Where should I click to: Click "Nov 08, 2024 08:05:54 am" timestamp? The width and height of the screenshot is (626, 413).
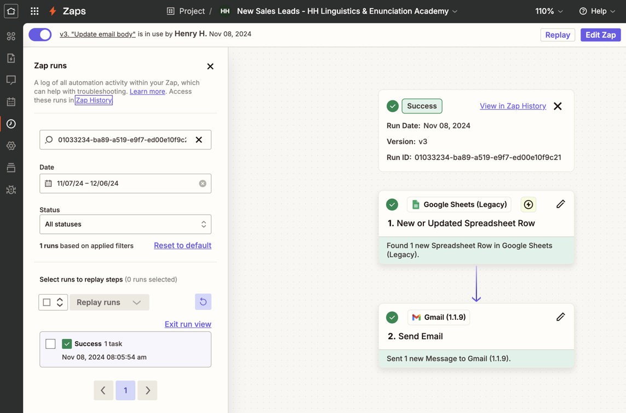[104, 357]
